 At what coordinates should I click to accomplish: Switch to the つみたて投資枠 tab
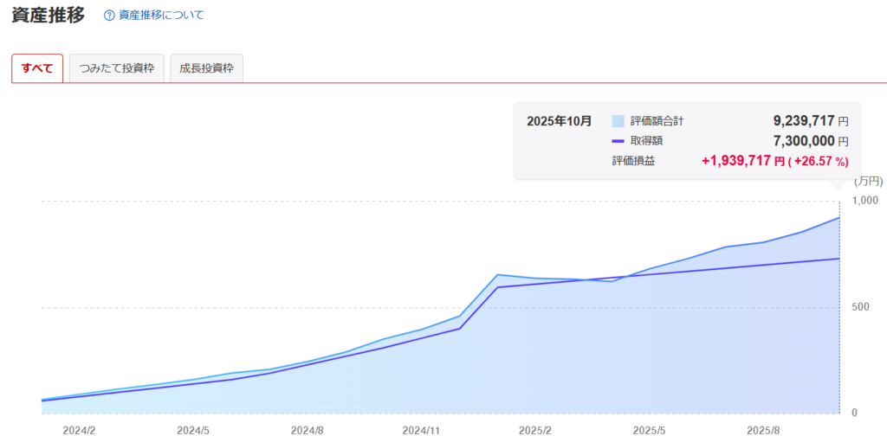pos(116,68)
